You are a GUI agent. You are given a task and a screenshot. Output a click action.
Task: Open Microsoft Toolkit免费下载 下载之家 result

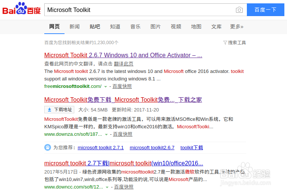[x=123, y=100]
